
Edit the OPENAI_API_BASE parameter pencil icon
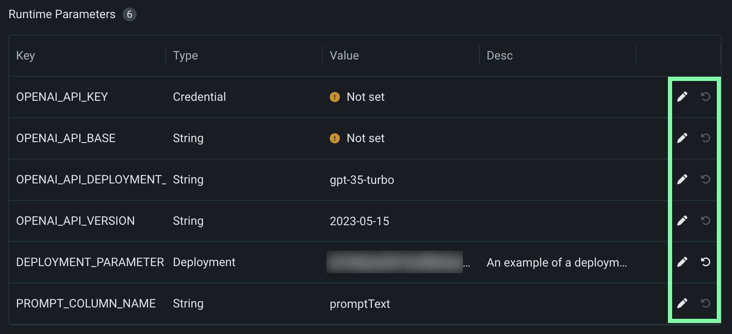pyautogui.click(x=682, y=138)
